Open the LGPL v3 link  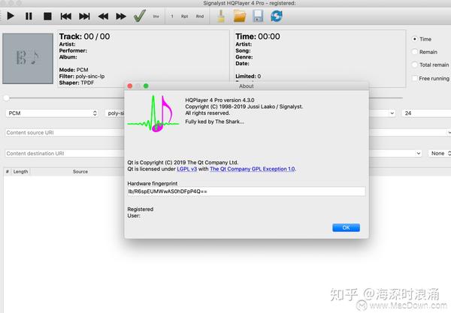tap(186, 169)
